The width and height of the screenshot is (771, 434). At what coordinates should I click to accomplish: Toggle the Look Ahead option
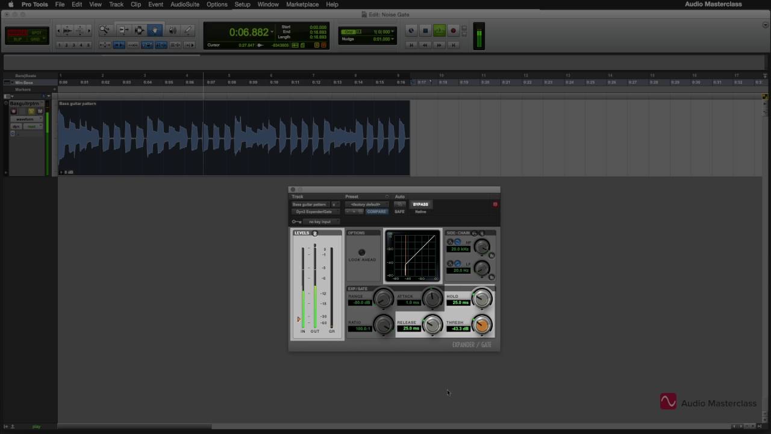tap(361, 252)
